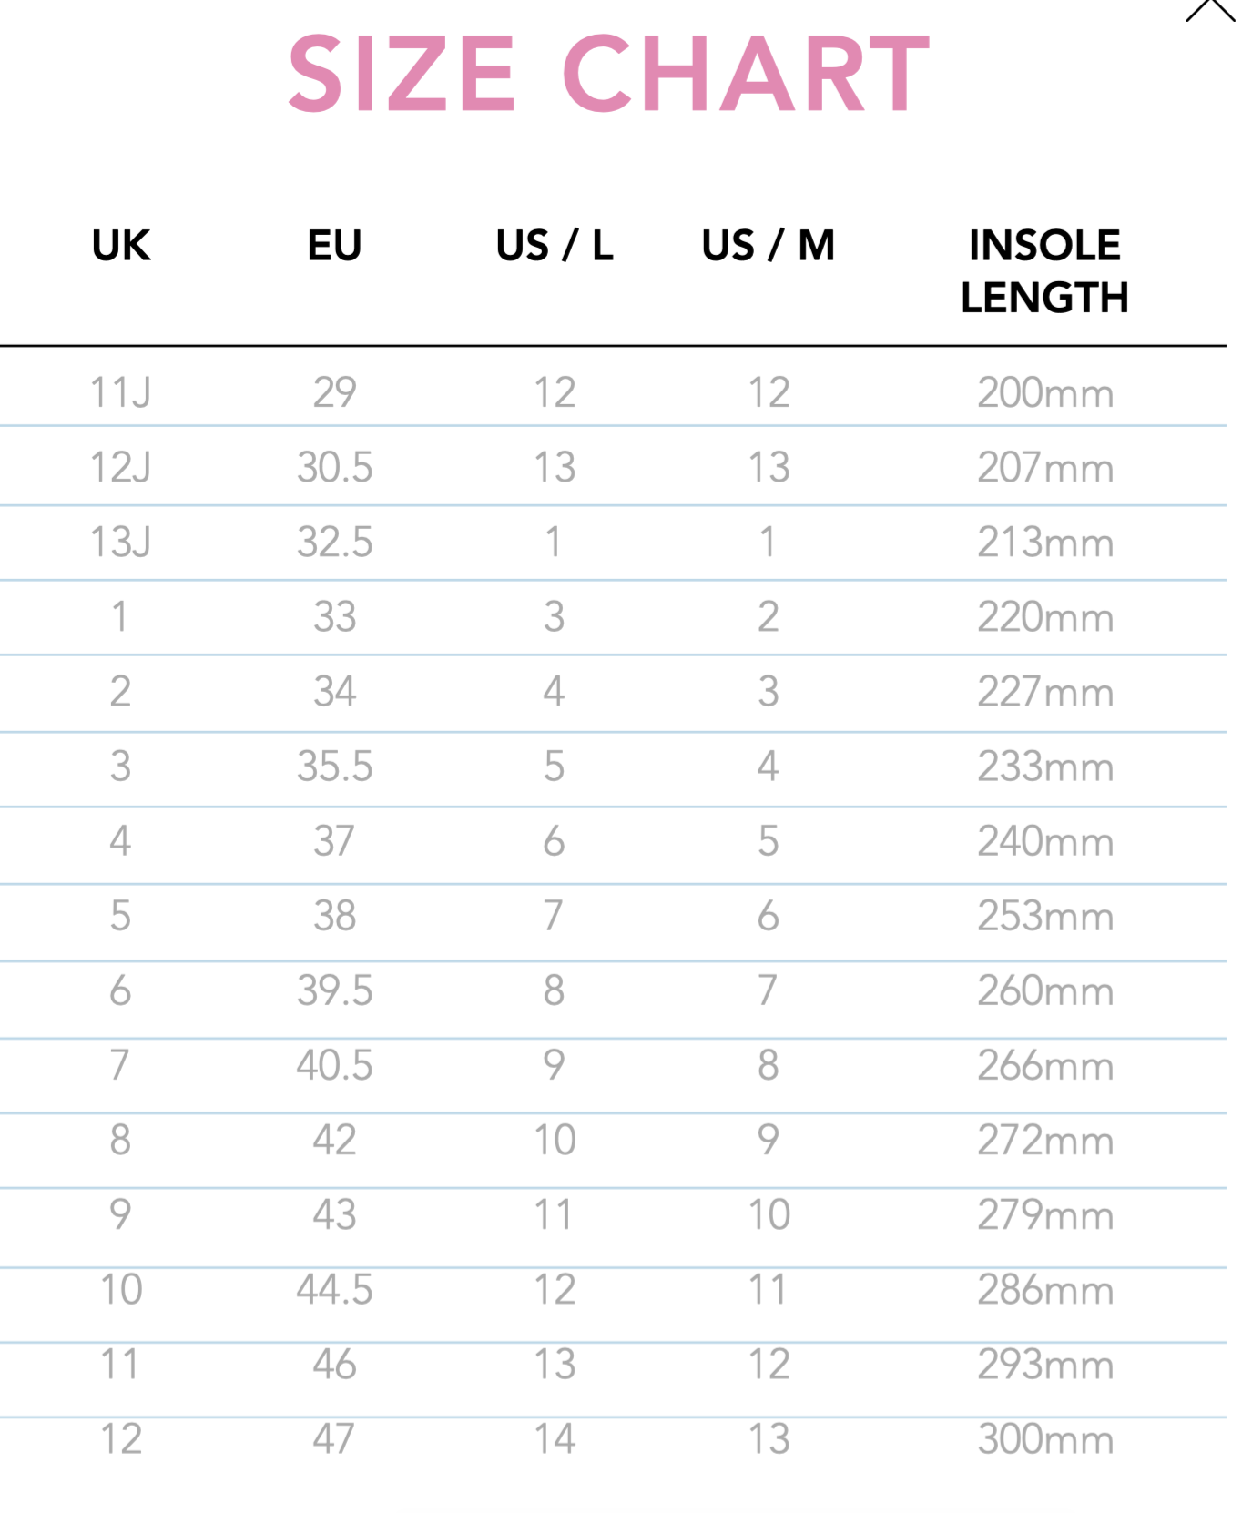Select the US / M column header
This screenshot has height=1513, width=1242.
[768, 246]
